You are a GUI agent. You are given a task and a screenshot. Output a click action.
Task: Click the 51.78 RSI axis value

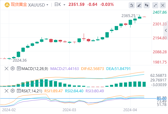pos(162,105)
